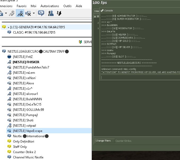Viewport: 180px width, 160px height.
Task: Select user [NESTLE] DeLeTeC15
Action: point(27,104)
